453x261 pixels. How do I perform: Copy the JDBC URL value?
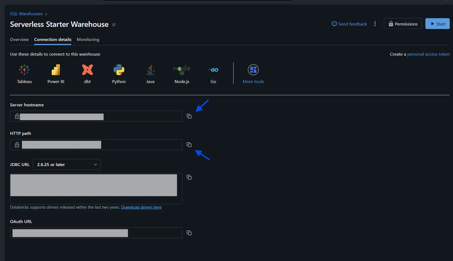(189, 177)
